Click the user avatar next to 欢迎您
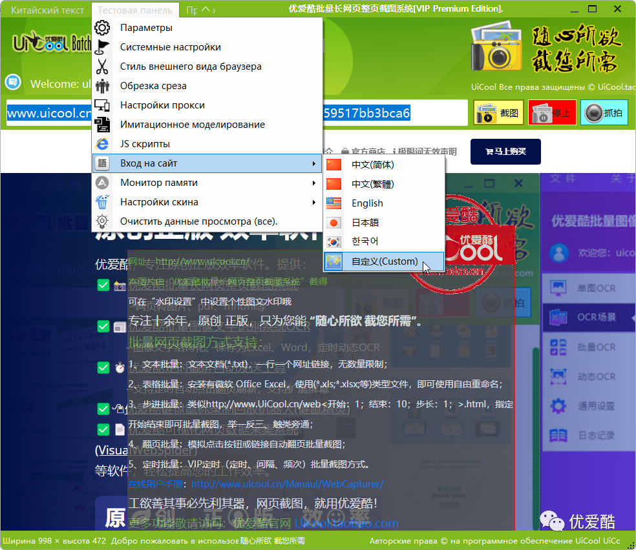The height and width of the screenshot is (550, 636). pos(558,254)
